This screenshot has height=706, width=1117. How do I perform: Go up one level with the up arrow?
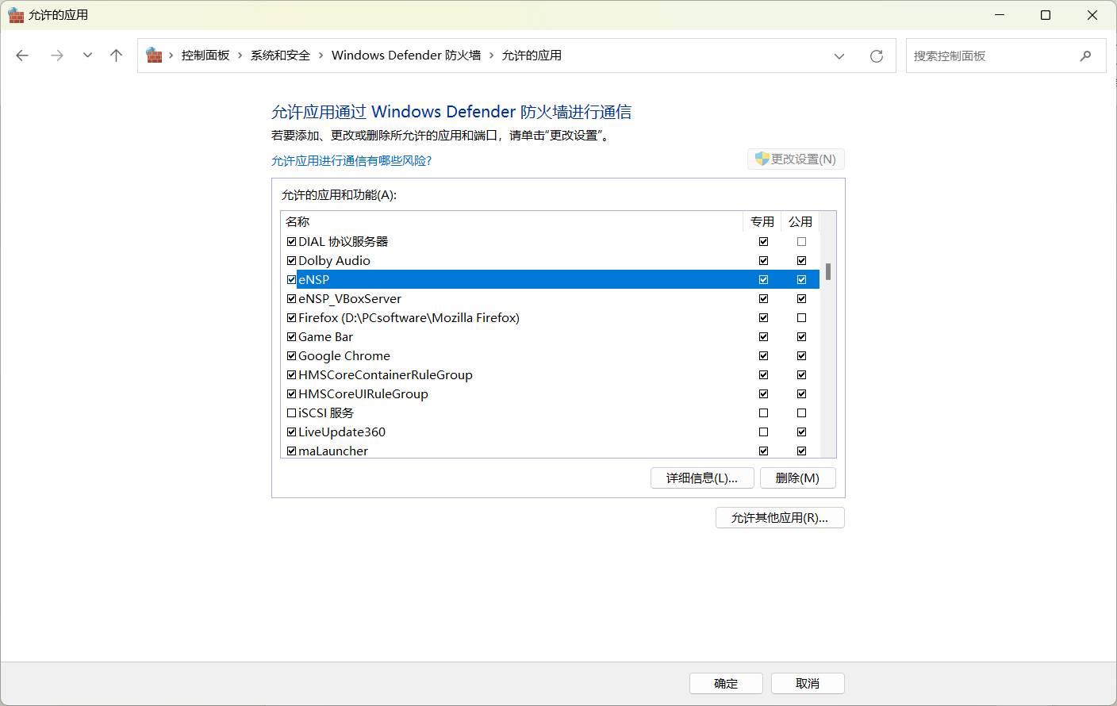[117, 56]
